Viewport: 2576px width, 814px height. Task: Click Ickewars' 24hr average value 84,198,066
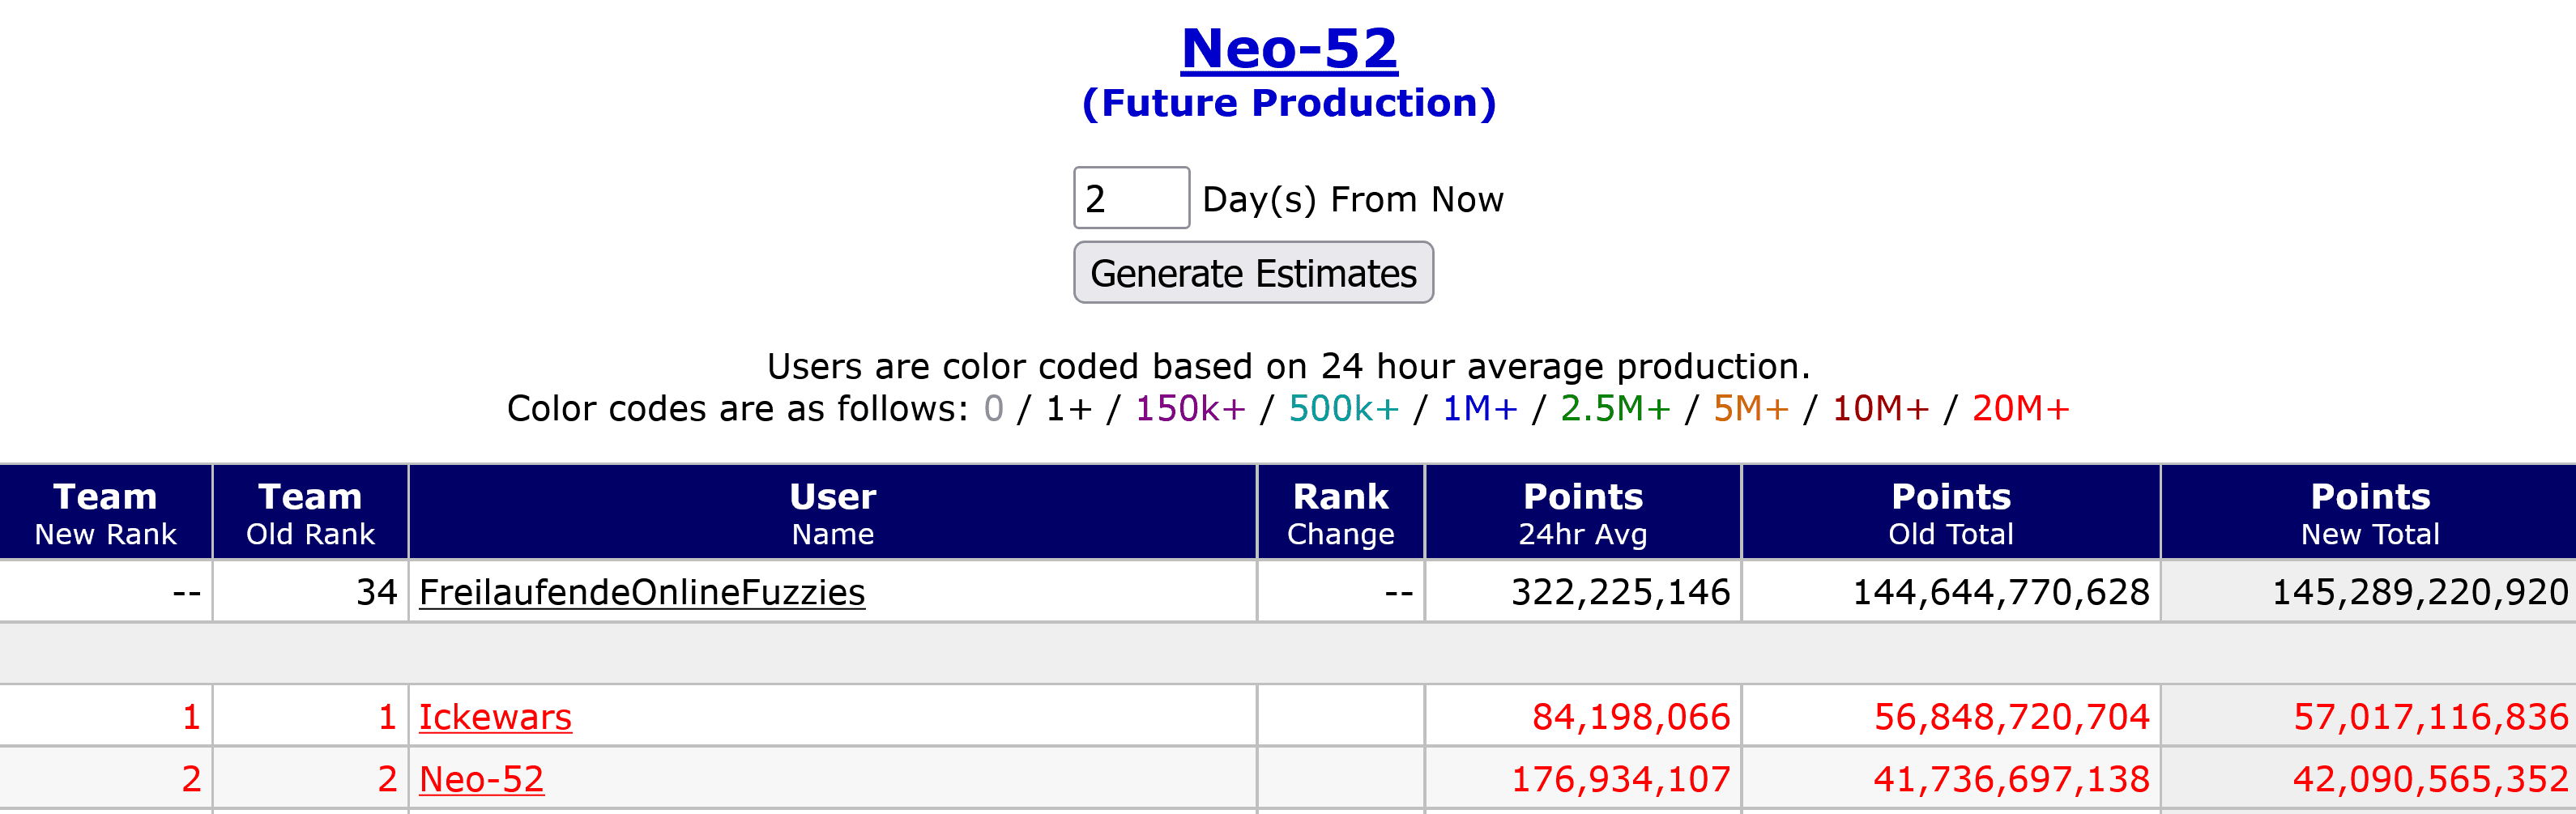[x=1630, y=717]
